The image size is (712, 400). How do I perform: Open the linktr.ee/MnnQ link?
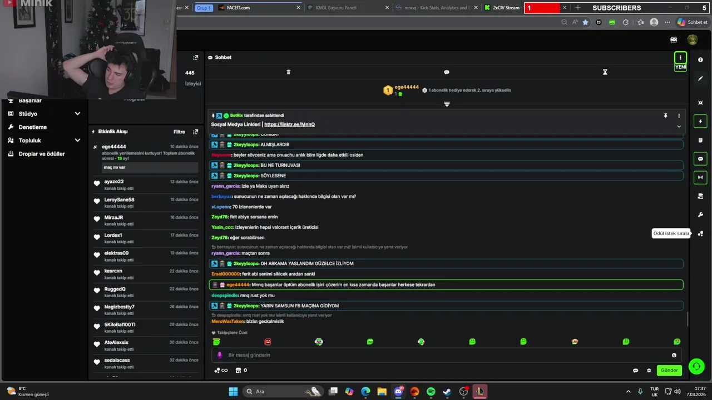pos(289,124)
